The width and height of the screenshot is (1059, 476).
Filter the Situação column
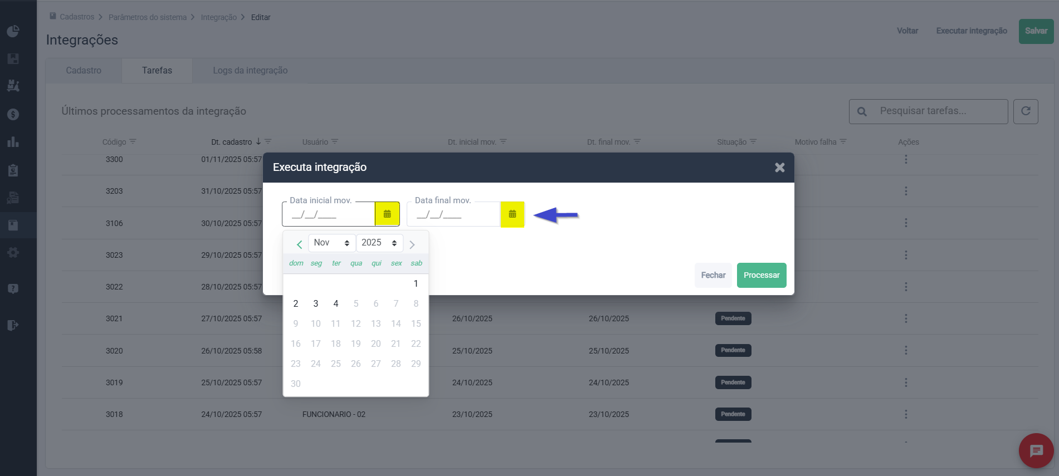point(753,141)
